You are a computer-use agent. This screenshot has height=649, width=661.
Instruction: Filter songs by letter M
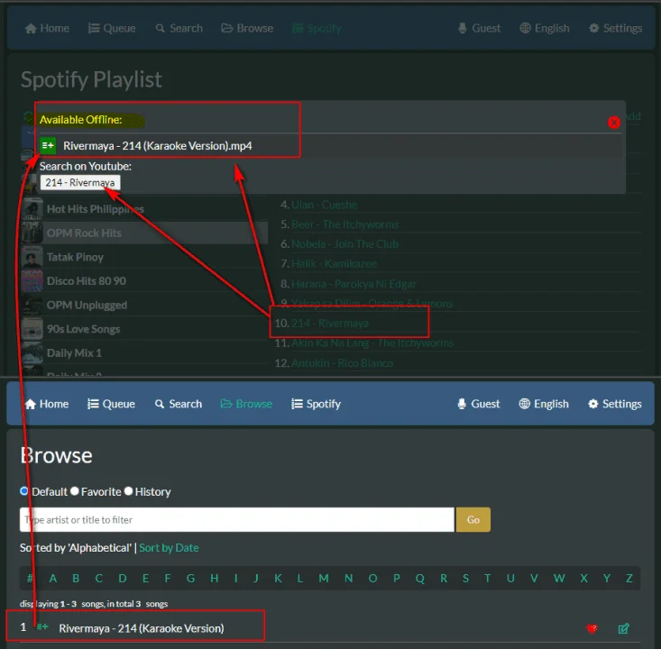tap(324, 578)
